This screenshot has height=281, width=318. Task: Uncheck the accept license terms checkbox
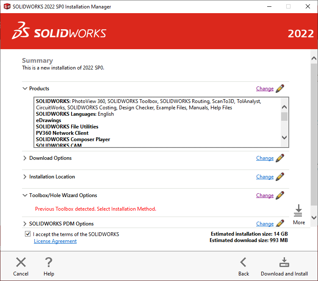click(28, 234)
